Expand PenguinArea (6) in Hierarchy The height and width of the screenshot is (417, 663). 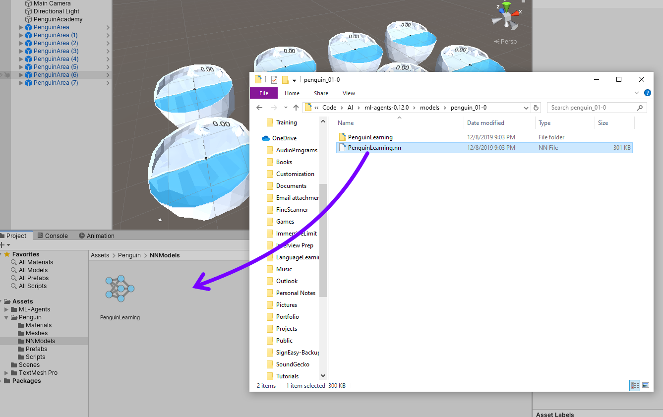point(21,75)
